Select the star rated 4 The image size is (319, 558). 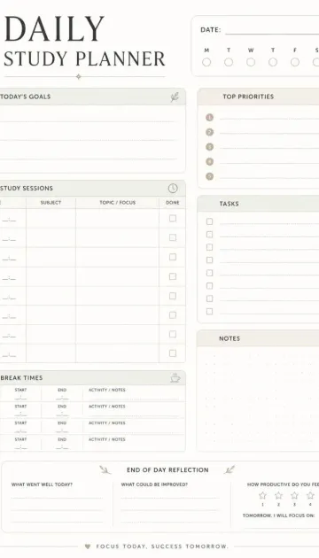[x=310, y=495]
